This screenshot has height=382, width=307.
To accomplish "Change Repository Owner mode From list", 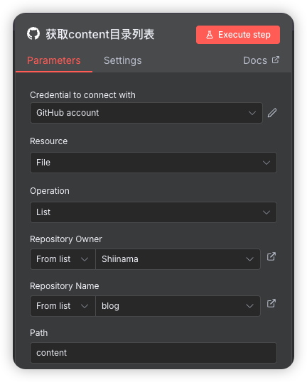I will point(63,259).
